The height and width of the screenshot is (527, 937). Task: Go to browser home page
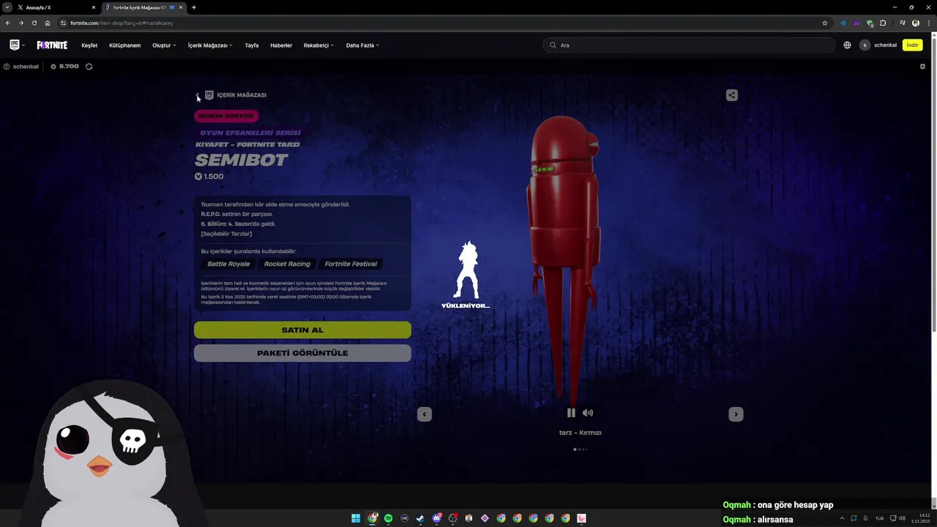[48, 23]
